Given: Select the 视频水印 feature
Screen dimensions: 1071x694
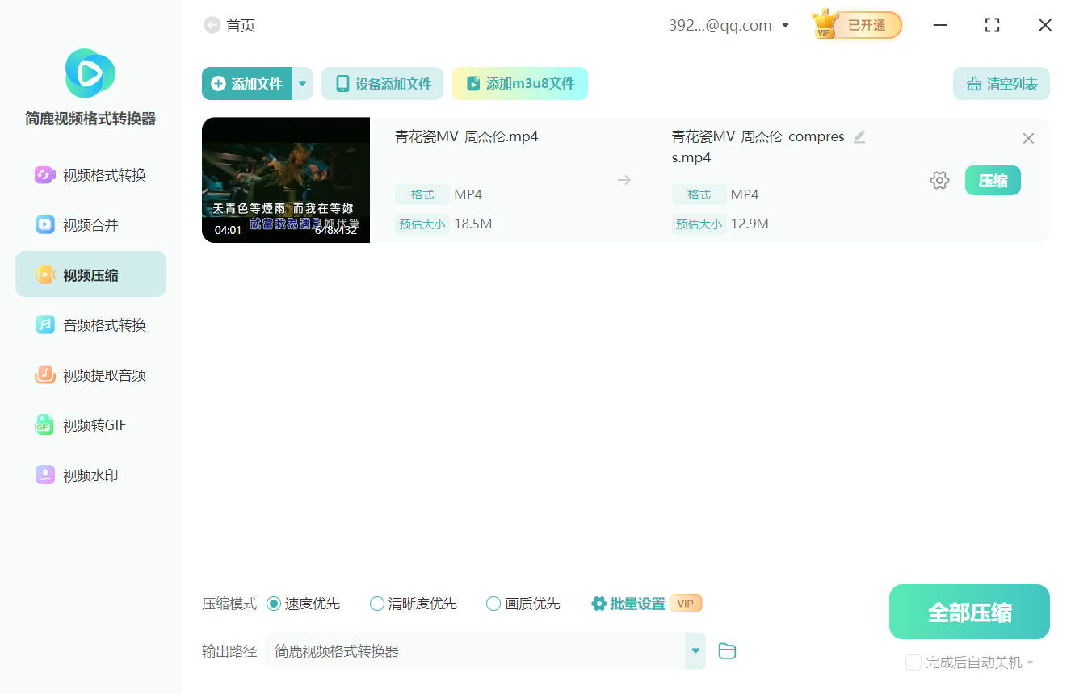Looking at the screenshot, I should coord(90,475).
